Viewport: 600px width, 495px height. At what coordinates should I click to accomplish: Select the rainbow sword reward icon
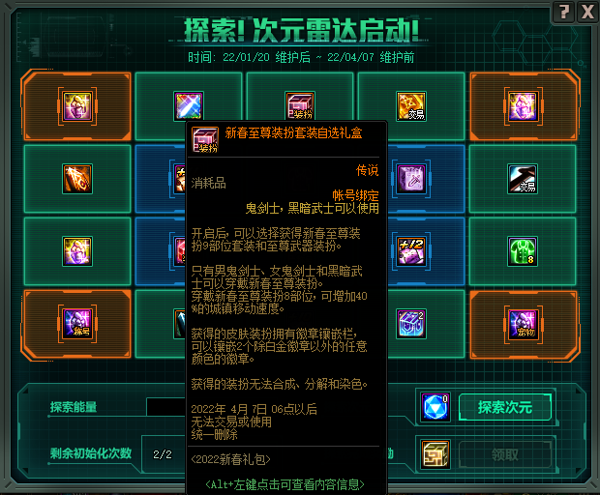[189, 106]
